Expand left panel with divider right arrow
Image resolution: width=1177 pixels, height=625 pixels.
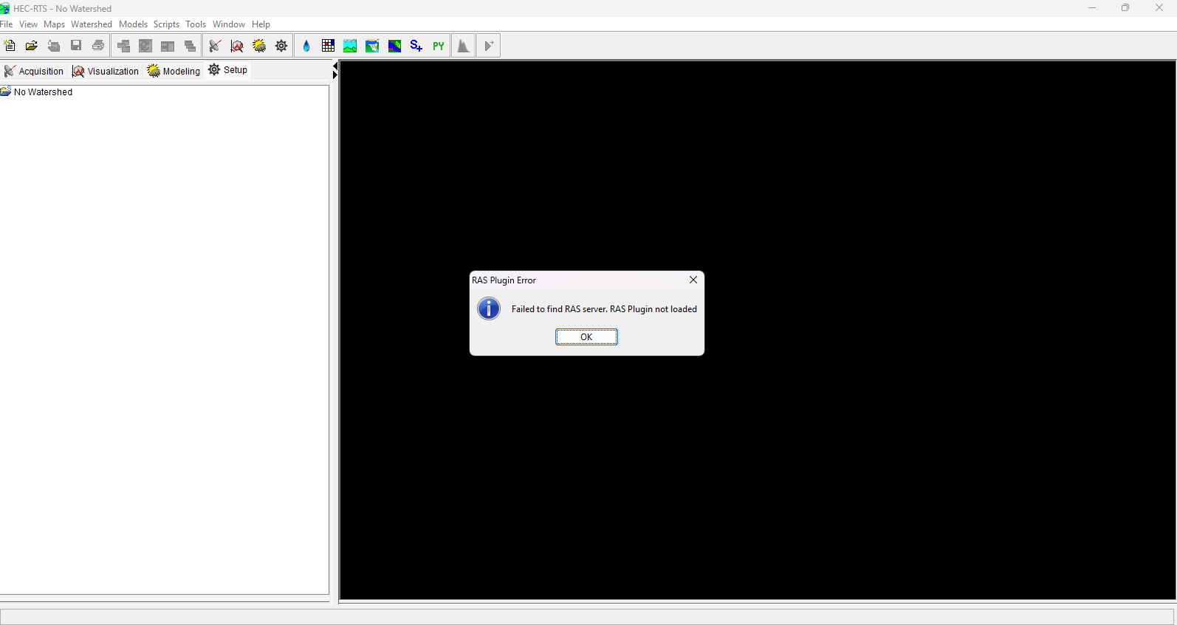pos(335,75)
